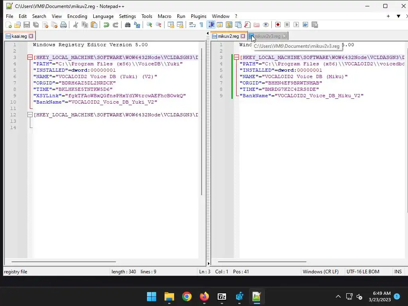Open the Replace dialog toolbar icon
Image resolution: width=408 pixels, height=306 pixels.
[137, 25]
